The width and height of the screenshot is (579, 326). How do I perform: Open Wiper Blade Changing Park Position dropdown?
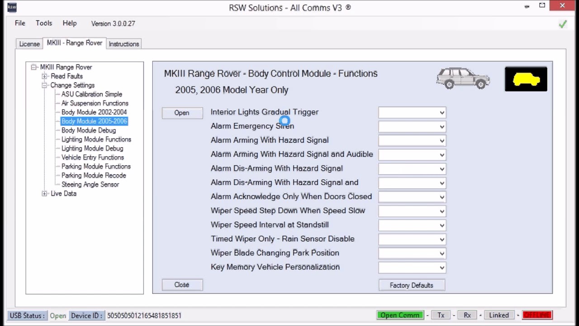click(412, 253)
